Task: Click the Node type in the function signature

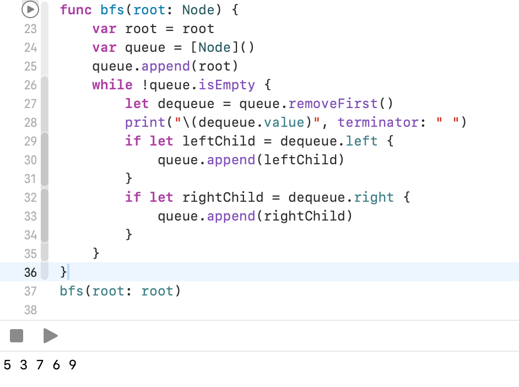Action: [199, 9]
